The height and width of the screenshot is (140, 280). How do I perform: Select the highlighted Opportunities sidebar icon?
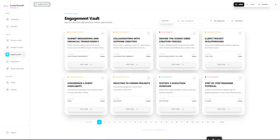click(x=7, y=55)
